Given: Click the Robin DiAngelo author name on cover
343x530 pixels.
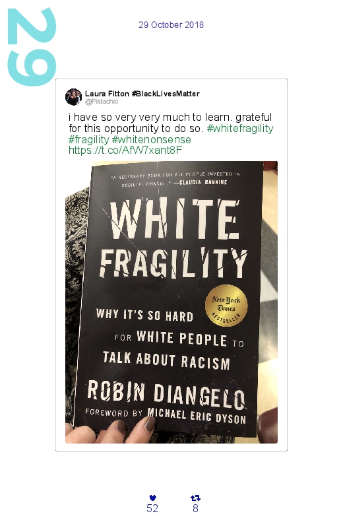Looking at the screenshot, I should coord(166,394).
